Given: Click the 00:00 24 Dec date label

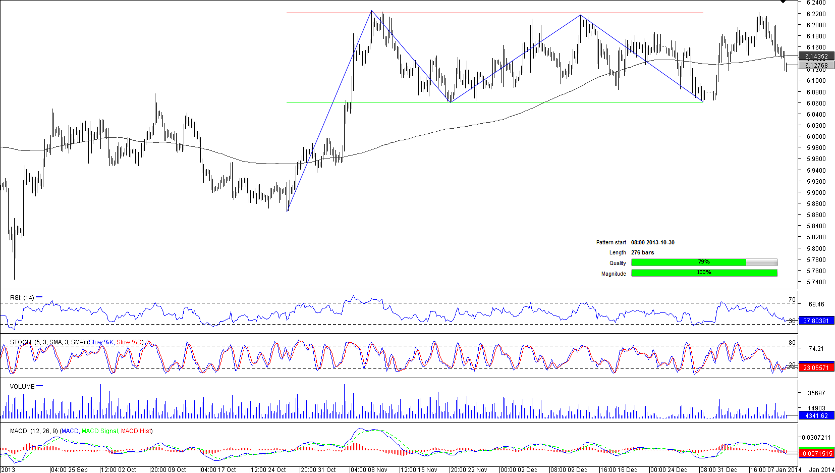Looking at the screenshot, I should [x=669, y=470].
